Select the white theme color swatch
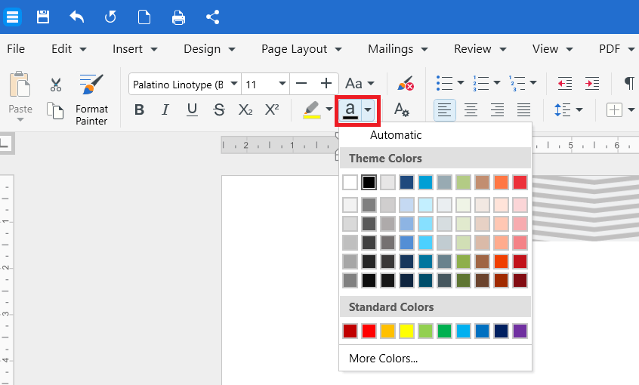Viewport: 639px width, 385px height. 350,182
